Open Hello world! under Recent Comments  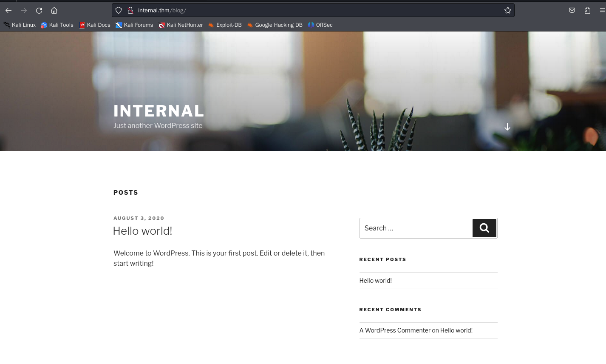[x=456, y=330]
